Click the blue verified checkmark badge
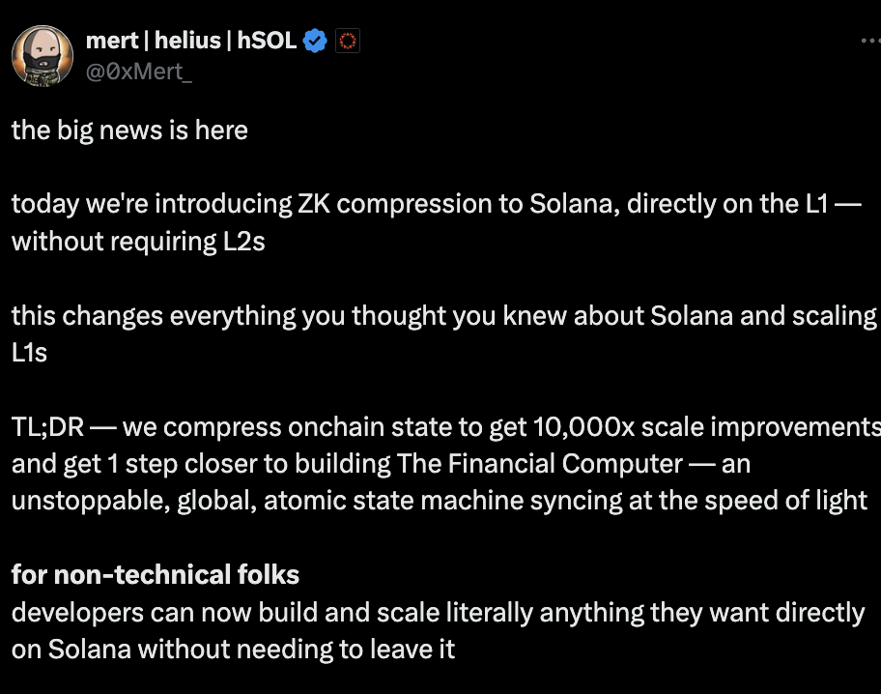 point(316,41)
